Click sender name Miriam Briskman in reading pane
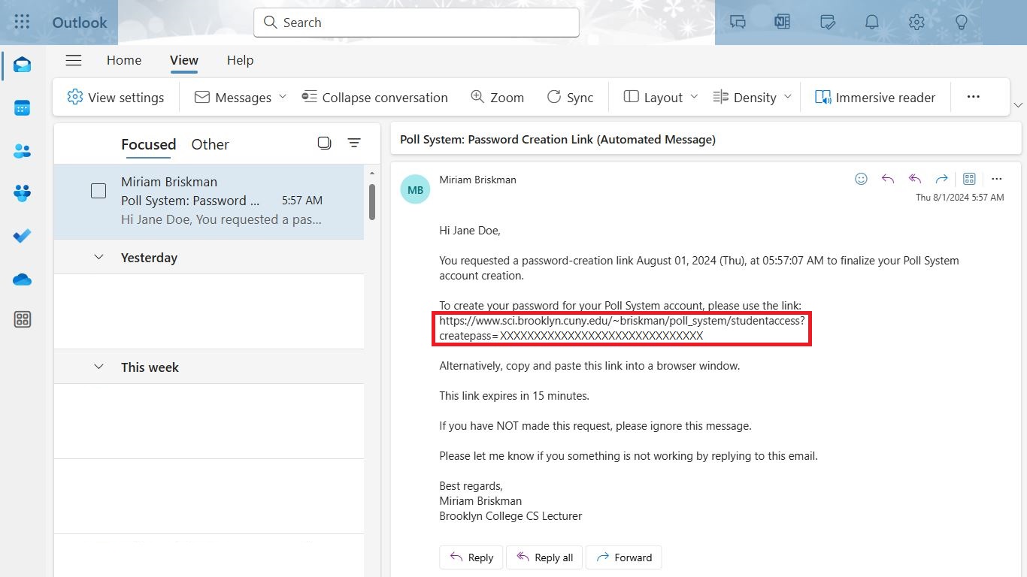1027x577 pixels. pos(478,180)
